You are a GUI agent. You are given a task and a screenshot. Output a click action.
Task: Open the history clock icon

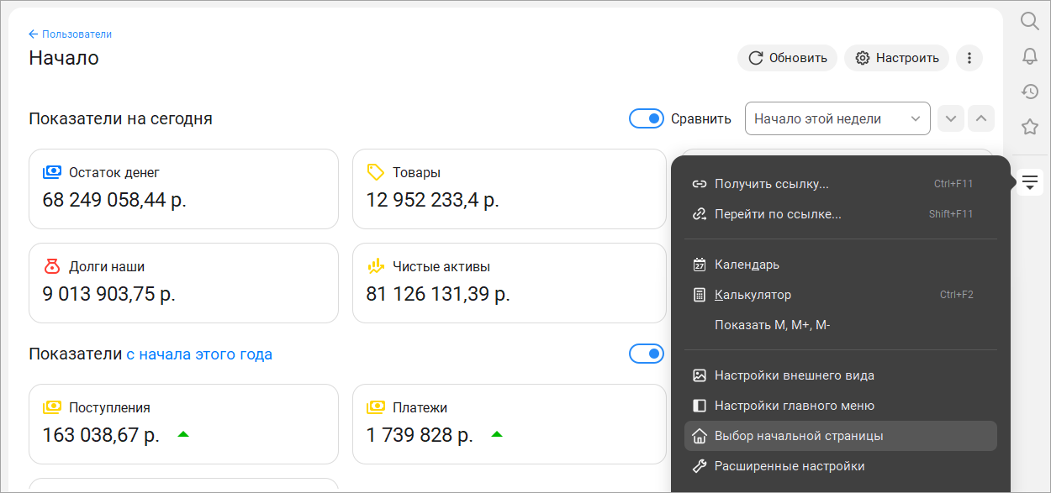(x=1030, y=92)
